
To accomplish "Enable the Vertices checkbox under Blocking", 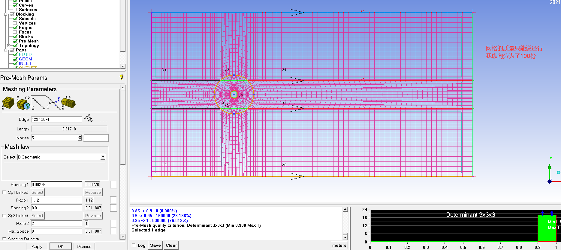I will [x=15, y=23].
